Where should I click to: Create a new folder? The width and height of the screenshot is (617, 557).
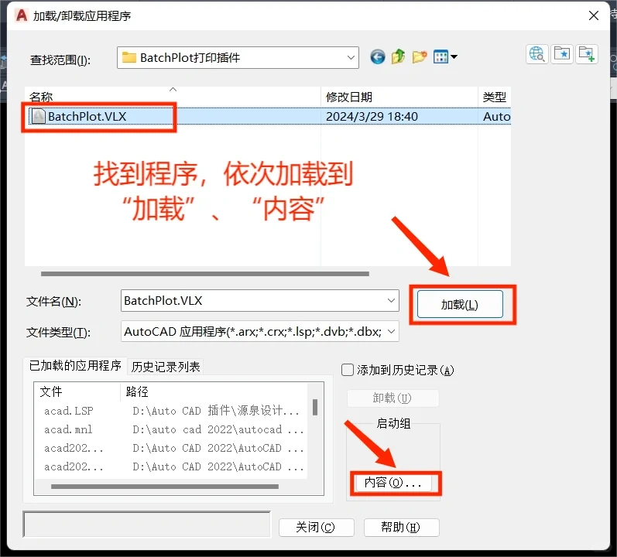(420, 57)
